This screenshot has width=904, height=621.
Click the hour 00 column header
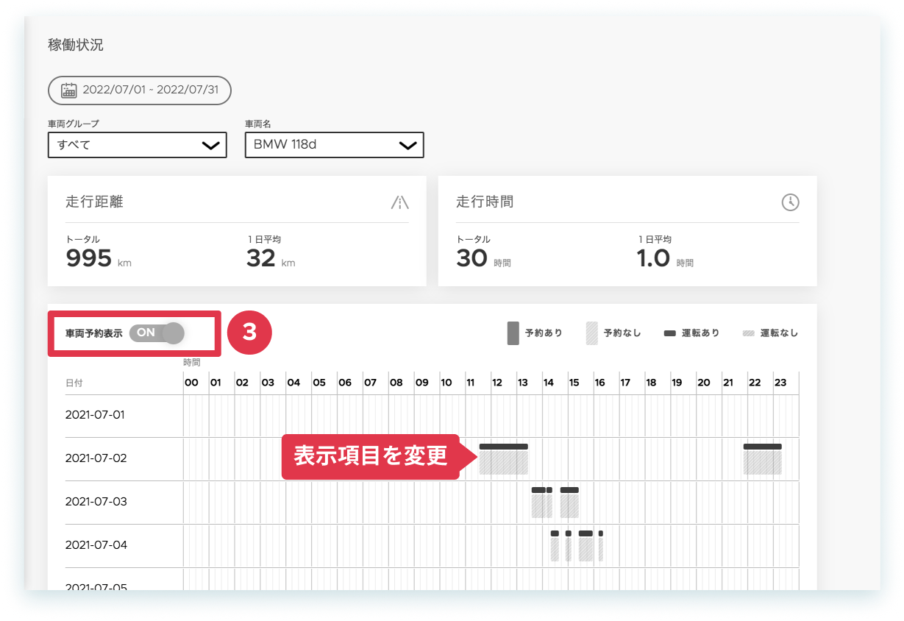tap(191, 383)
